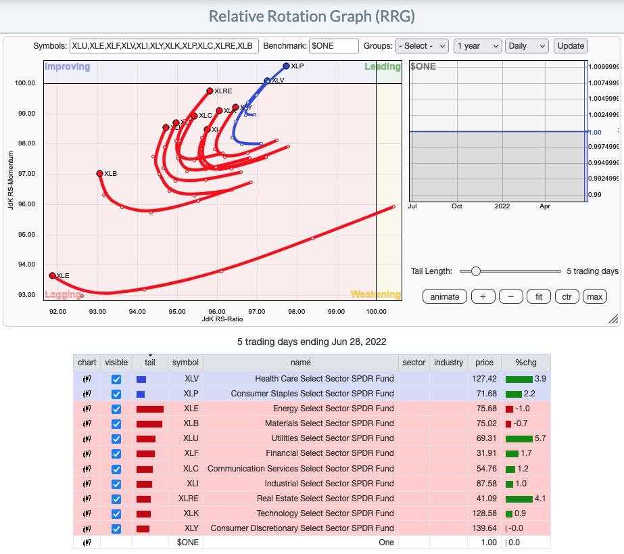Viewport: 624px width, 554px height.
Task: Click the XLRE point on the graph
Action: point(210,91)
